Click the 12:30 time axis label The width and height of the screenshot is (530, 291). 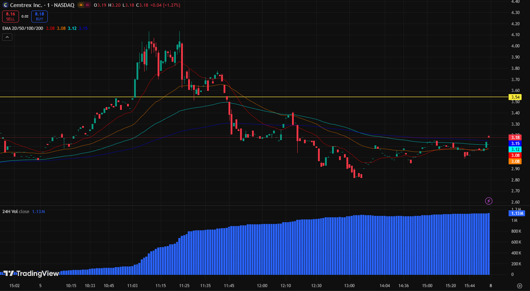tap(316, 285)
